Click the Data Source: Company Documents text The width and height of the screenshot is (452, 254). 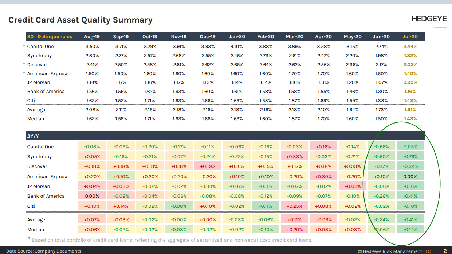(44, 251)
